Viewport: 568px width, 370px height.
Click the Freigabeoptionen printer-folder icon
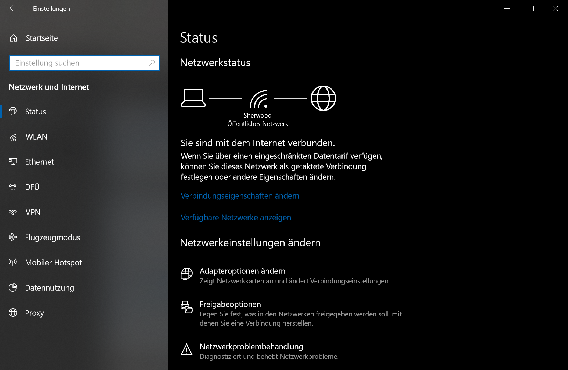click(x=187, y=307)
